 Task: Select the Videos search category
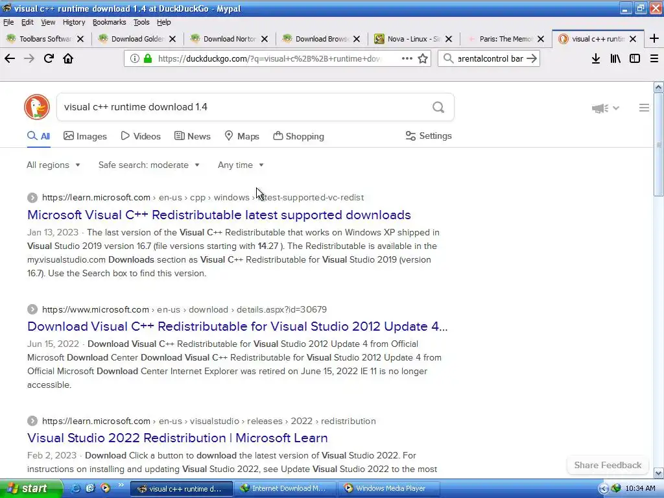pyautogui.click(x=141, y=136)
